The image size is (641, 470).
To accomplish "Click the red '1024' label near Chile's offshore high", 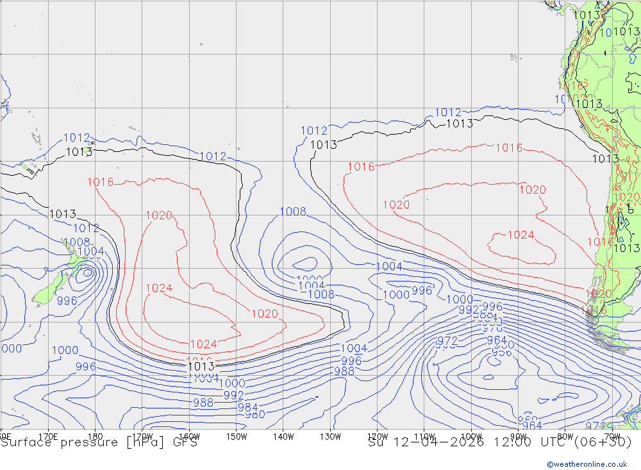I will pos(520,235).
